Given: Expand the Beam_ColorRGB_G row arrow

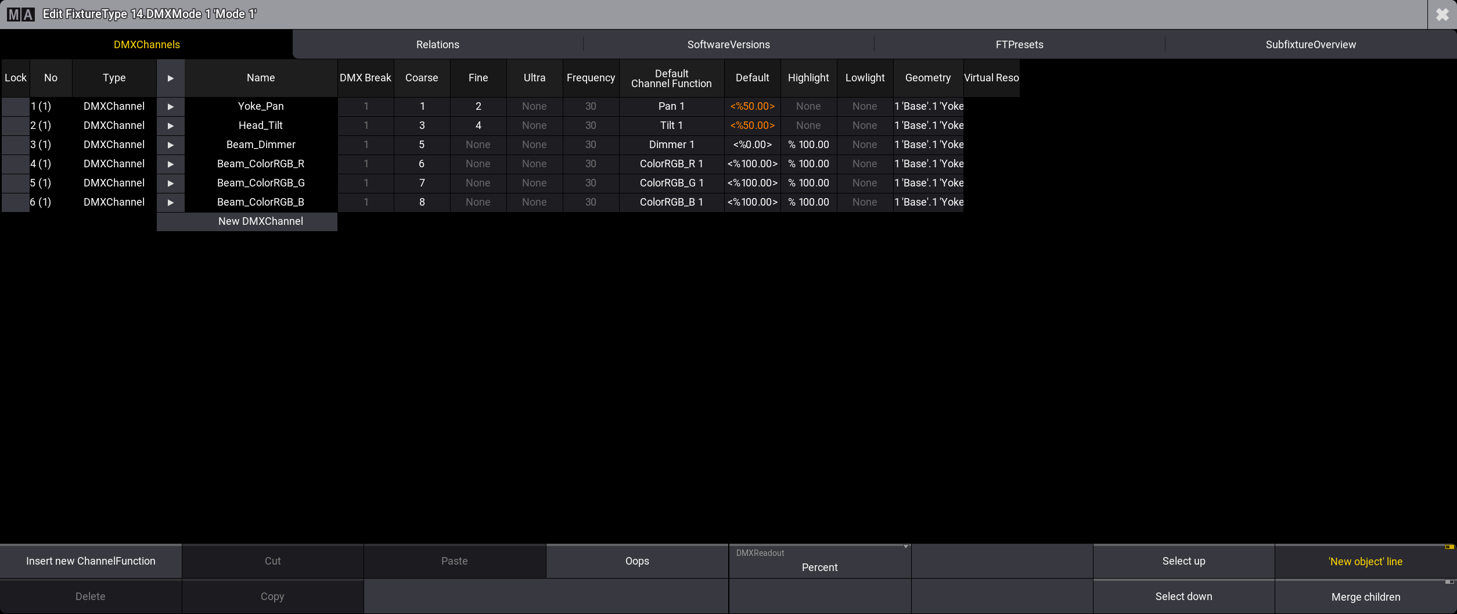Looking at the screenshot, I should 170,183.
